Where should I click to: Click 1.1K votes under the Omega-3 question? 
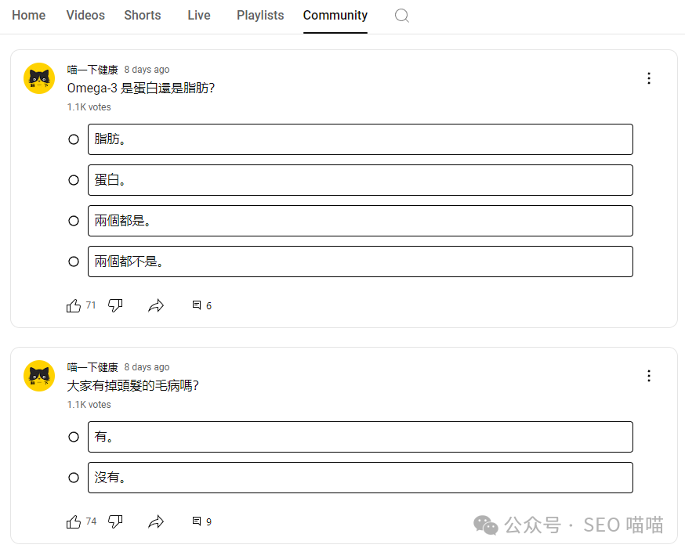89,107
